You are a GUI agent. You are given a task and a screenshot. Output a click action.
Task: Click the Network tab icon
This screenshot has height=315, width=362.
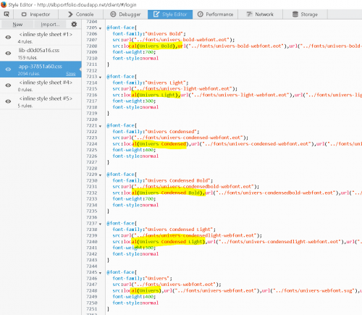(249, 14)
